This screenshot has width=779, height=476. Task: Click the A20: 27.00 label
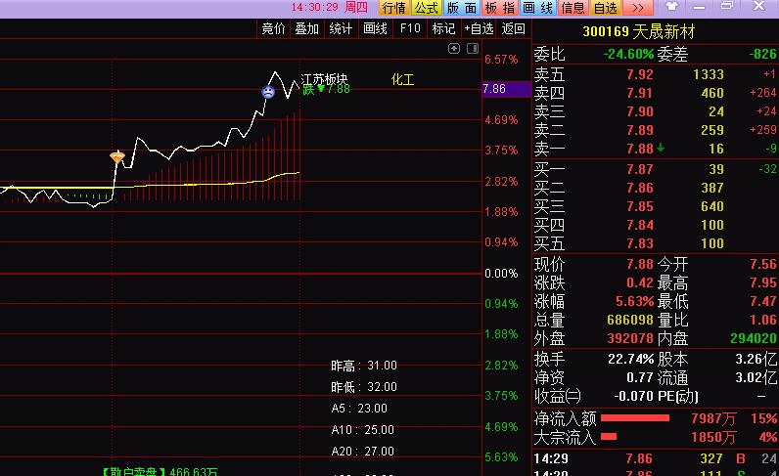[x=363, y=452]
